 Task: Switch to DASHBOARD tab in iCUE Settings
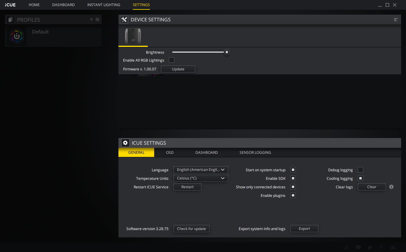click(207, 152)
